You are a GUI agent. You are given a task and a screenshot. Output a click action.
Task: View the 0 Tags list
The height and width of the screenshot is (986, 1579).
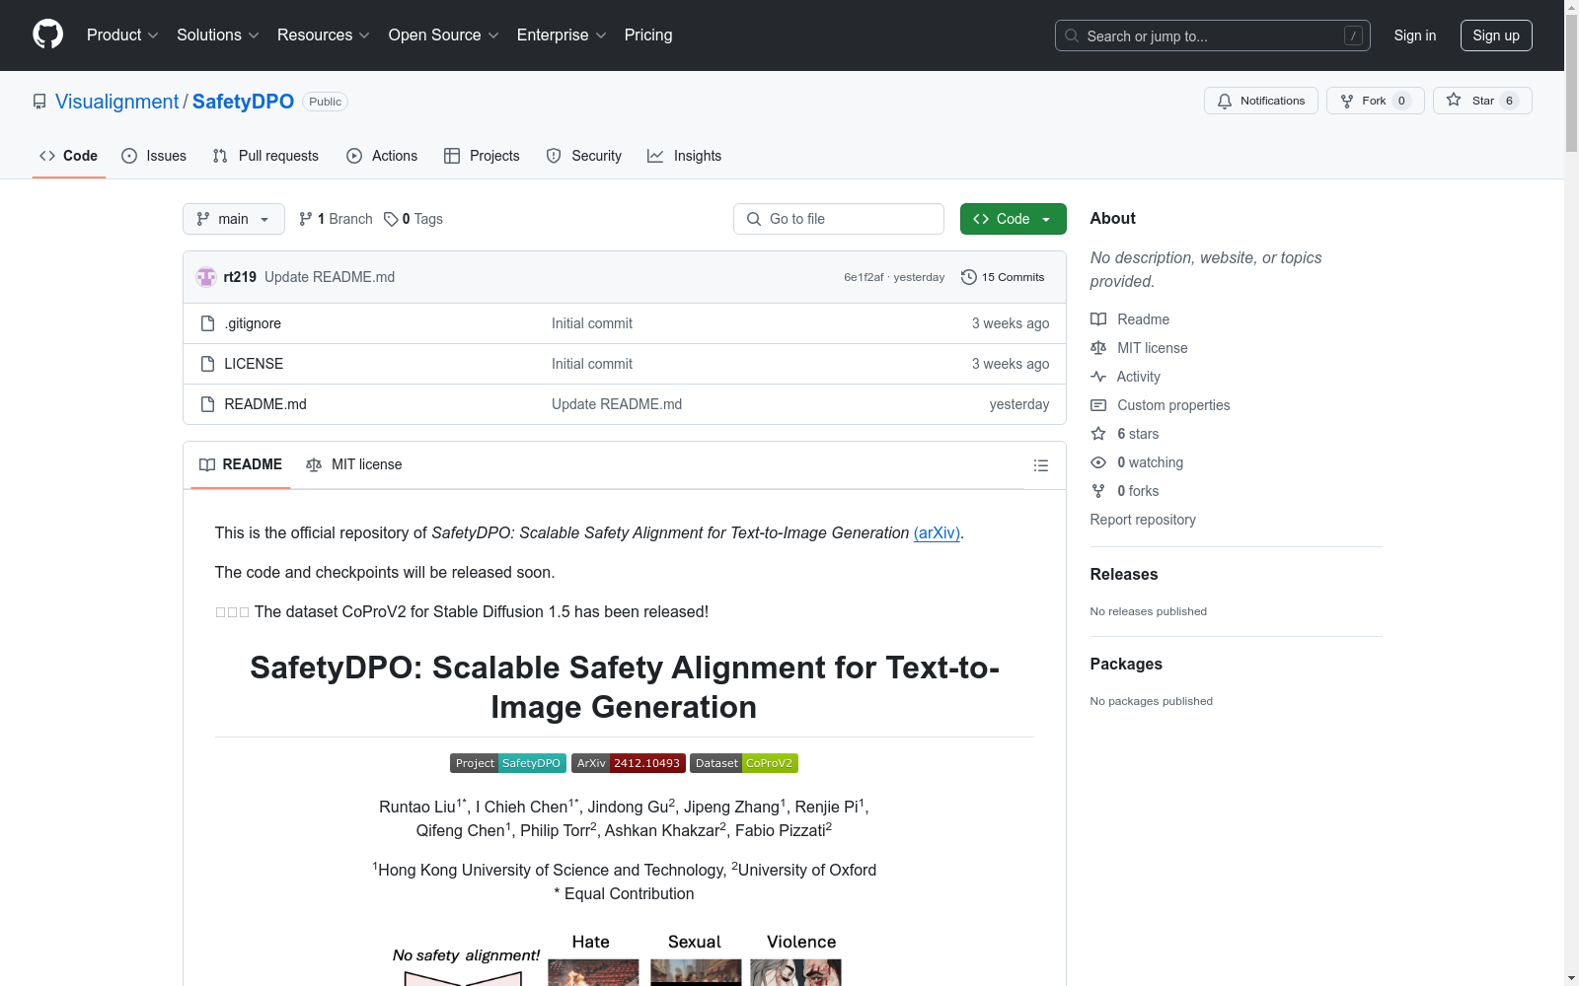click(x=414, y=219)
